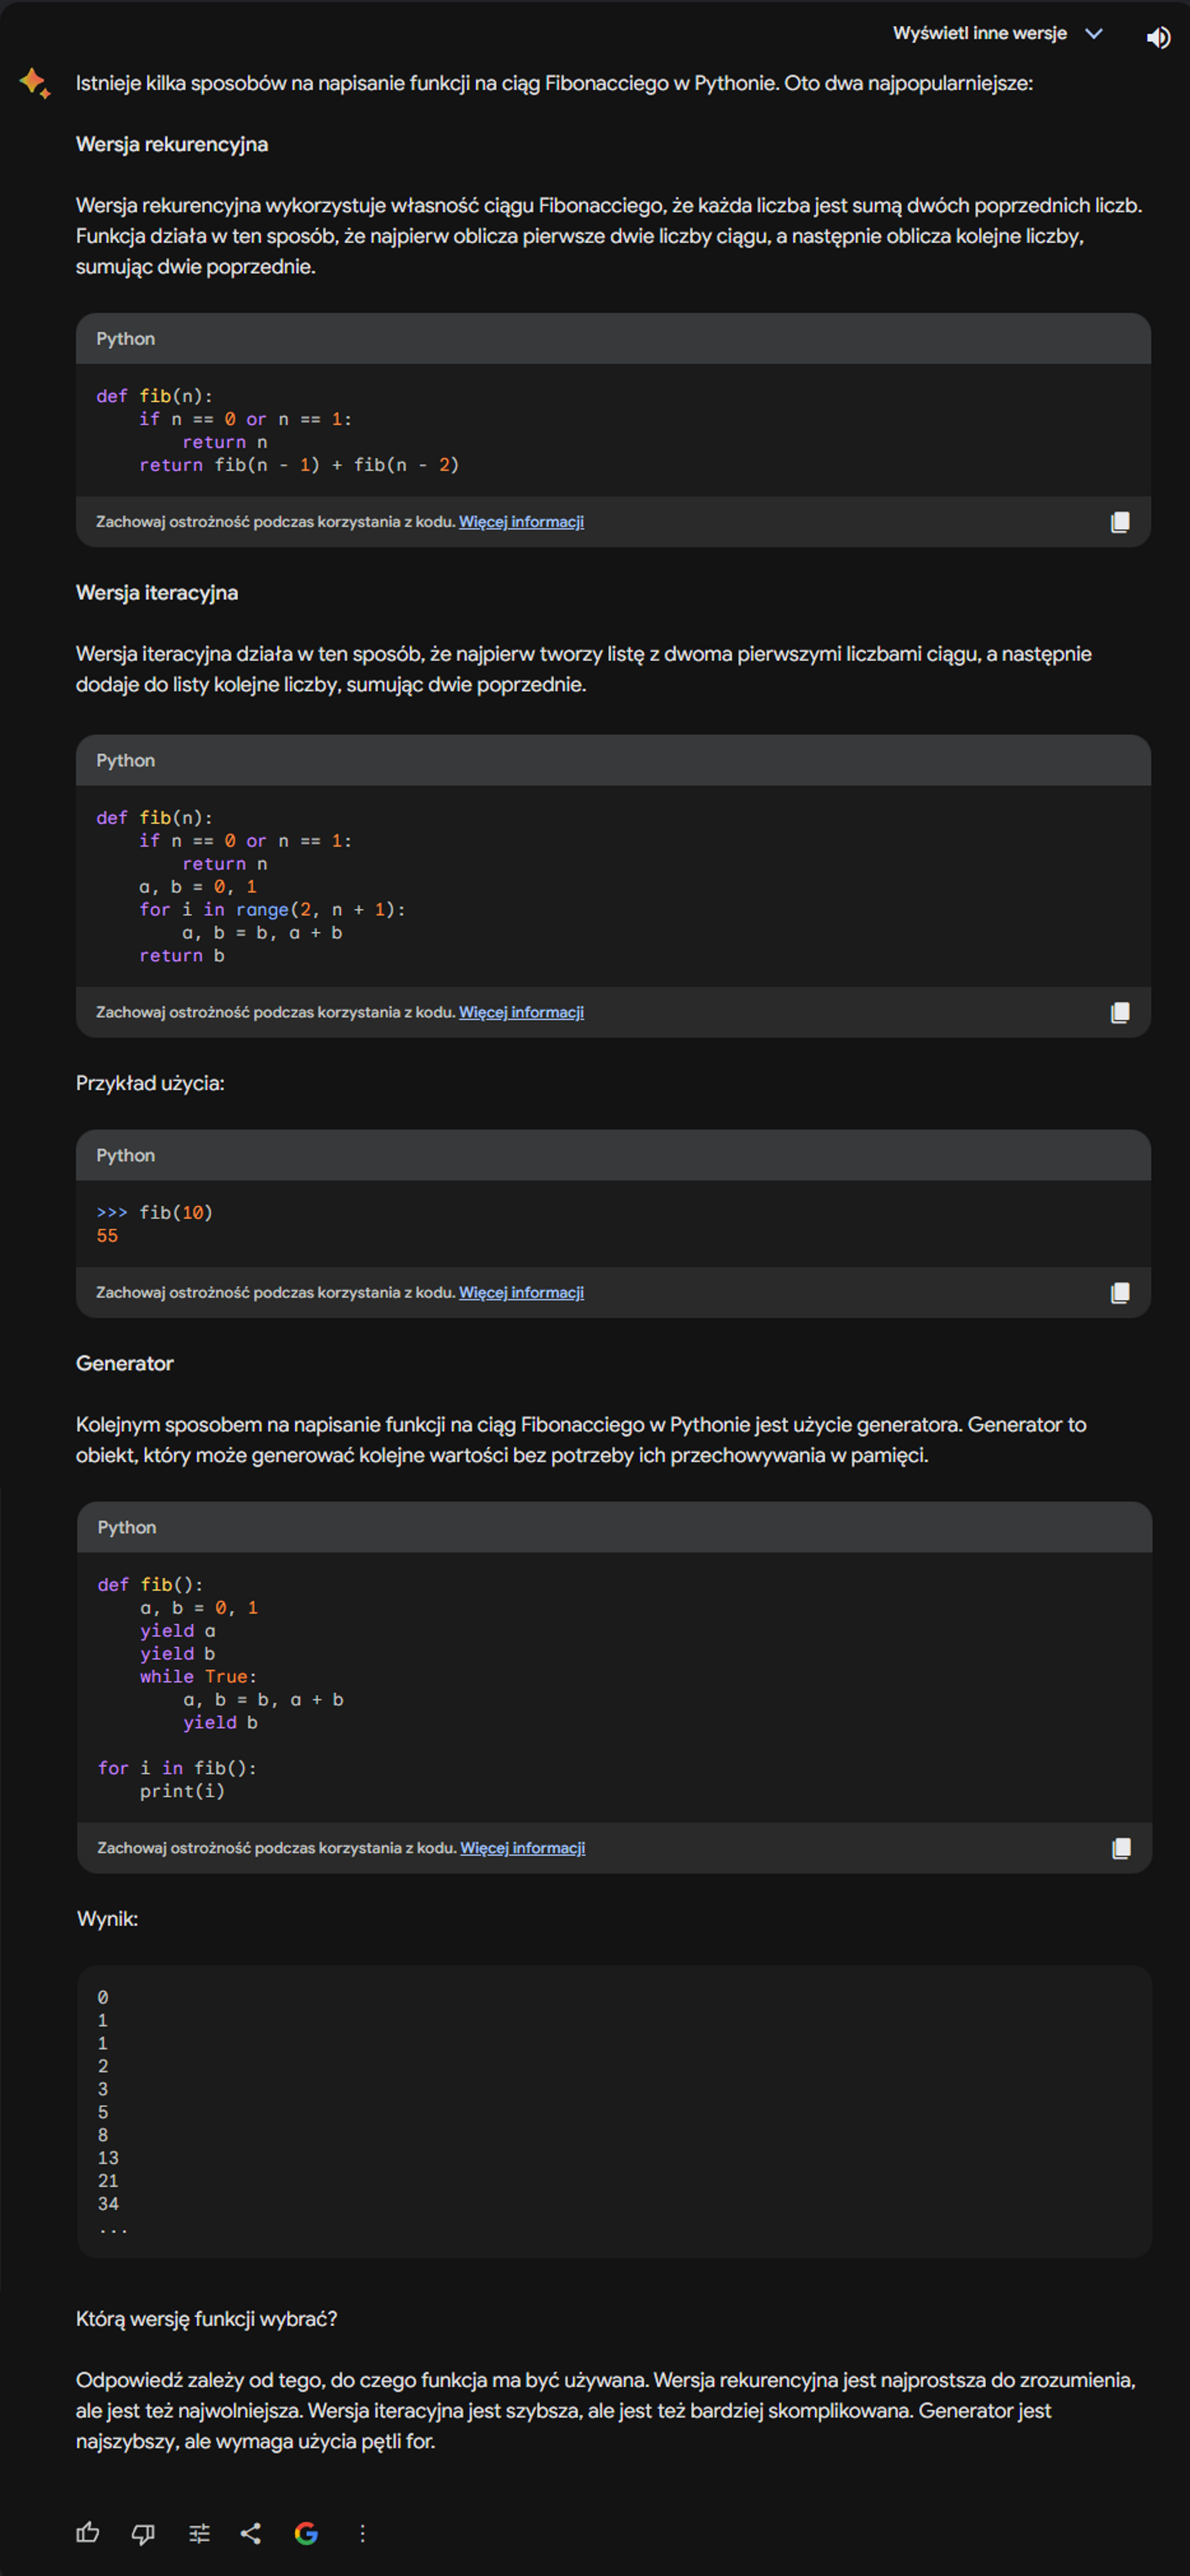Toggle copy icon for example usage block
Image resolution: width=1190 pixels, height=2576 pixels.
pyautogui.click(x=1119, y=1293)
